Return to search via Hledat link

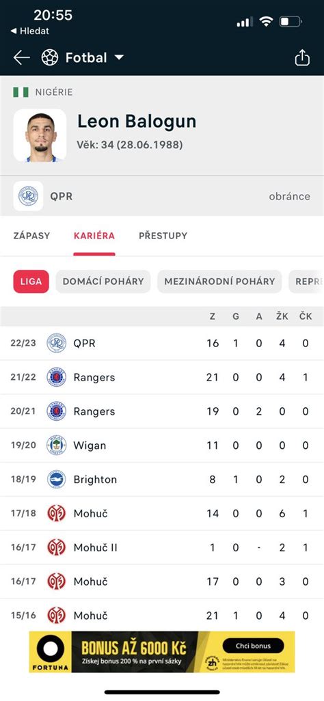click(x=29, y=31)
